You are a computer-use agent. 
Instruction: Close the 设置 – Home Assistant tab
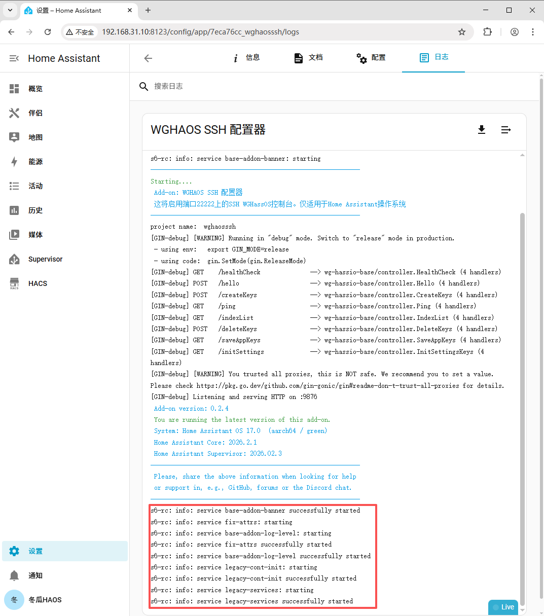(x=130, y=10)
